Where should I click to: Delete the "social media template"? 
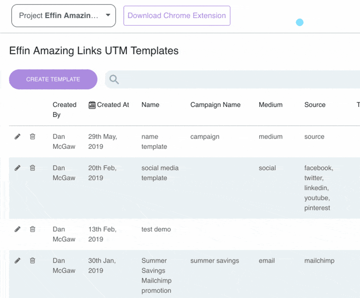(33, 168)
